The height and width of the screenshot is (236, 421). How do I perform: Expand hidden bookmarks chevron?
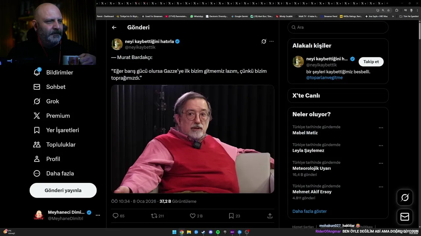[393, 16]
